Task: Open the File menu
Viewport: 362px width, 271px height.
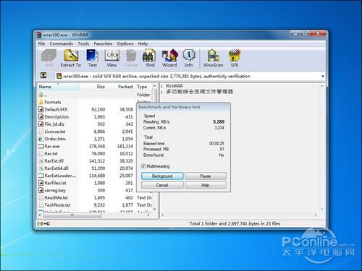Action: point(41,43)
